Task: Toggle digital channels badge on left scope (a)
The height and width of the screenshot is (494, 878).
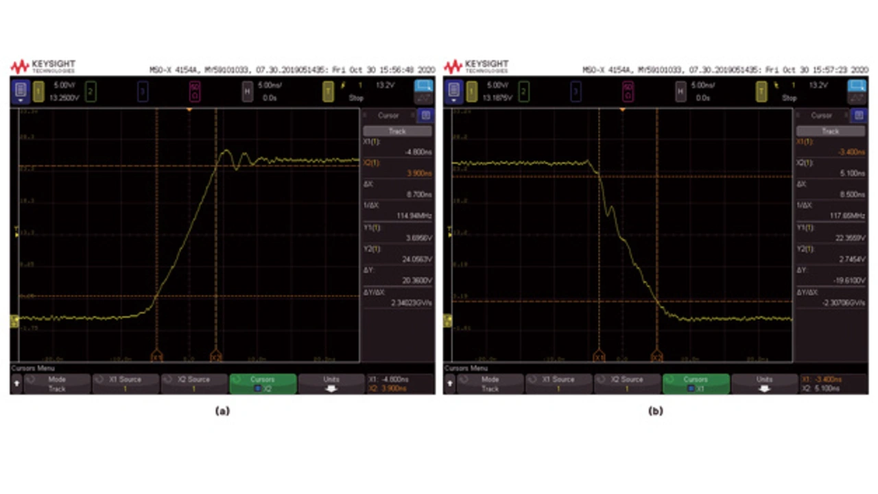Action: [195, 90]
